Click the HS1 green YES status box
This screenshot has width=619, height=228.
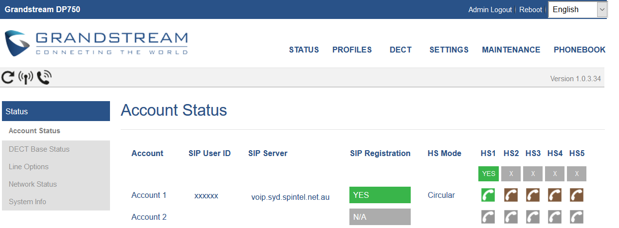(489, 174)
